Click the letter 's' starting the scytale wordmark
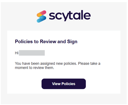128x105 pixels. click(x=52, y=16)
